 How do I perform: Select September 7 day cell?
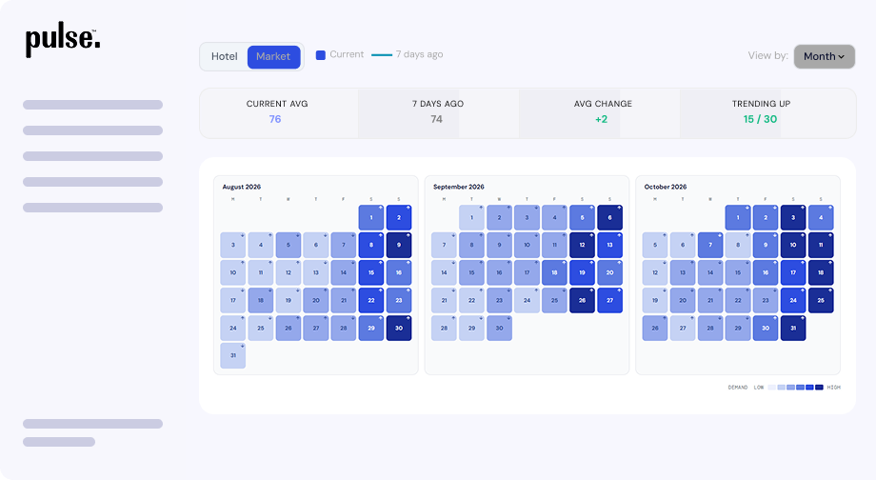[444, 245]
